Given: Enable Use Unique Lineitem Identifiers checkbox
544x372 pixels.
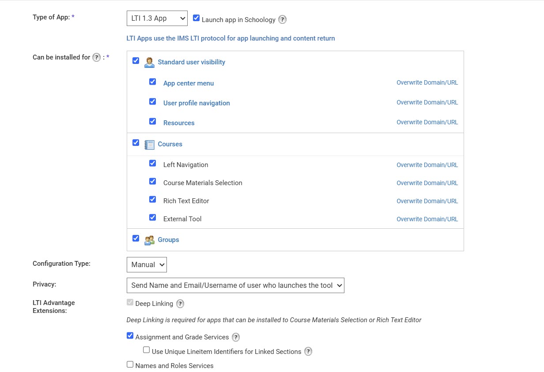Looking at the screenshot, I should pyautogui.click(x=146, y=350).
